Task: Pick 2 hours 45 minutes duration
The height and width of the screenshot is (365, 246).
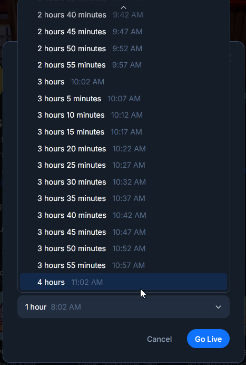Action: pos(123,32)
